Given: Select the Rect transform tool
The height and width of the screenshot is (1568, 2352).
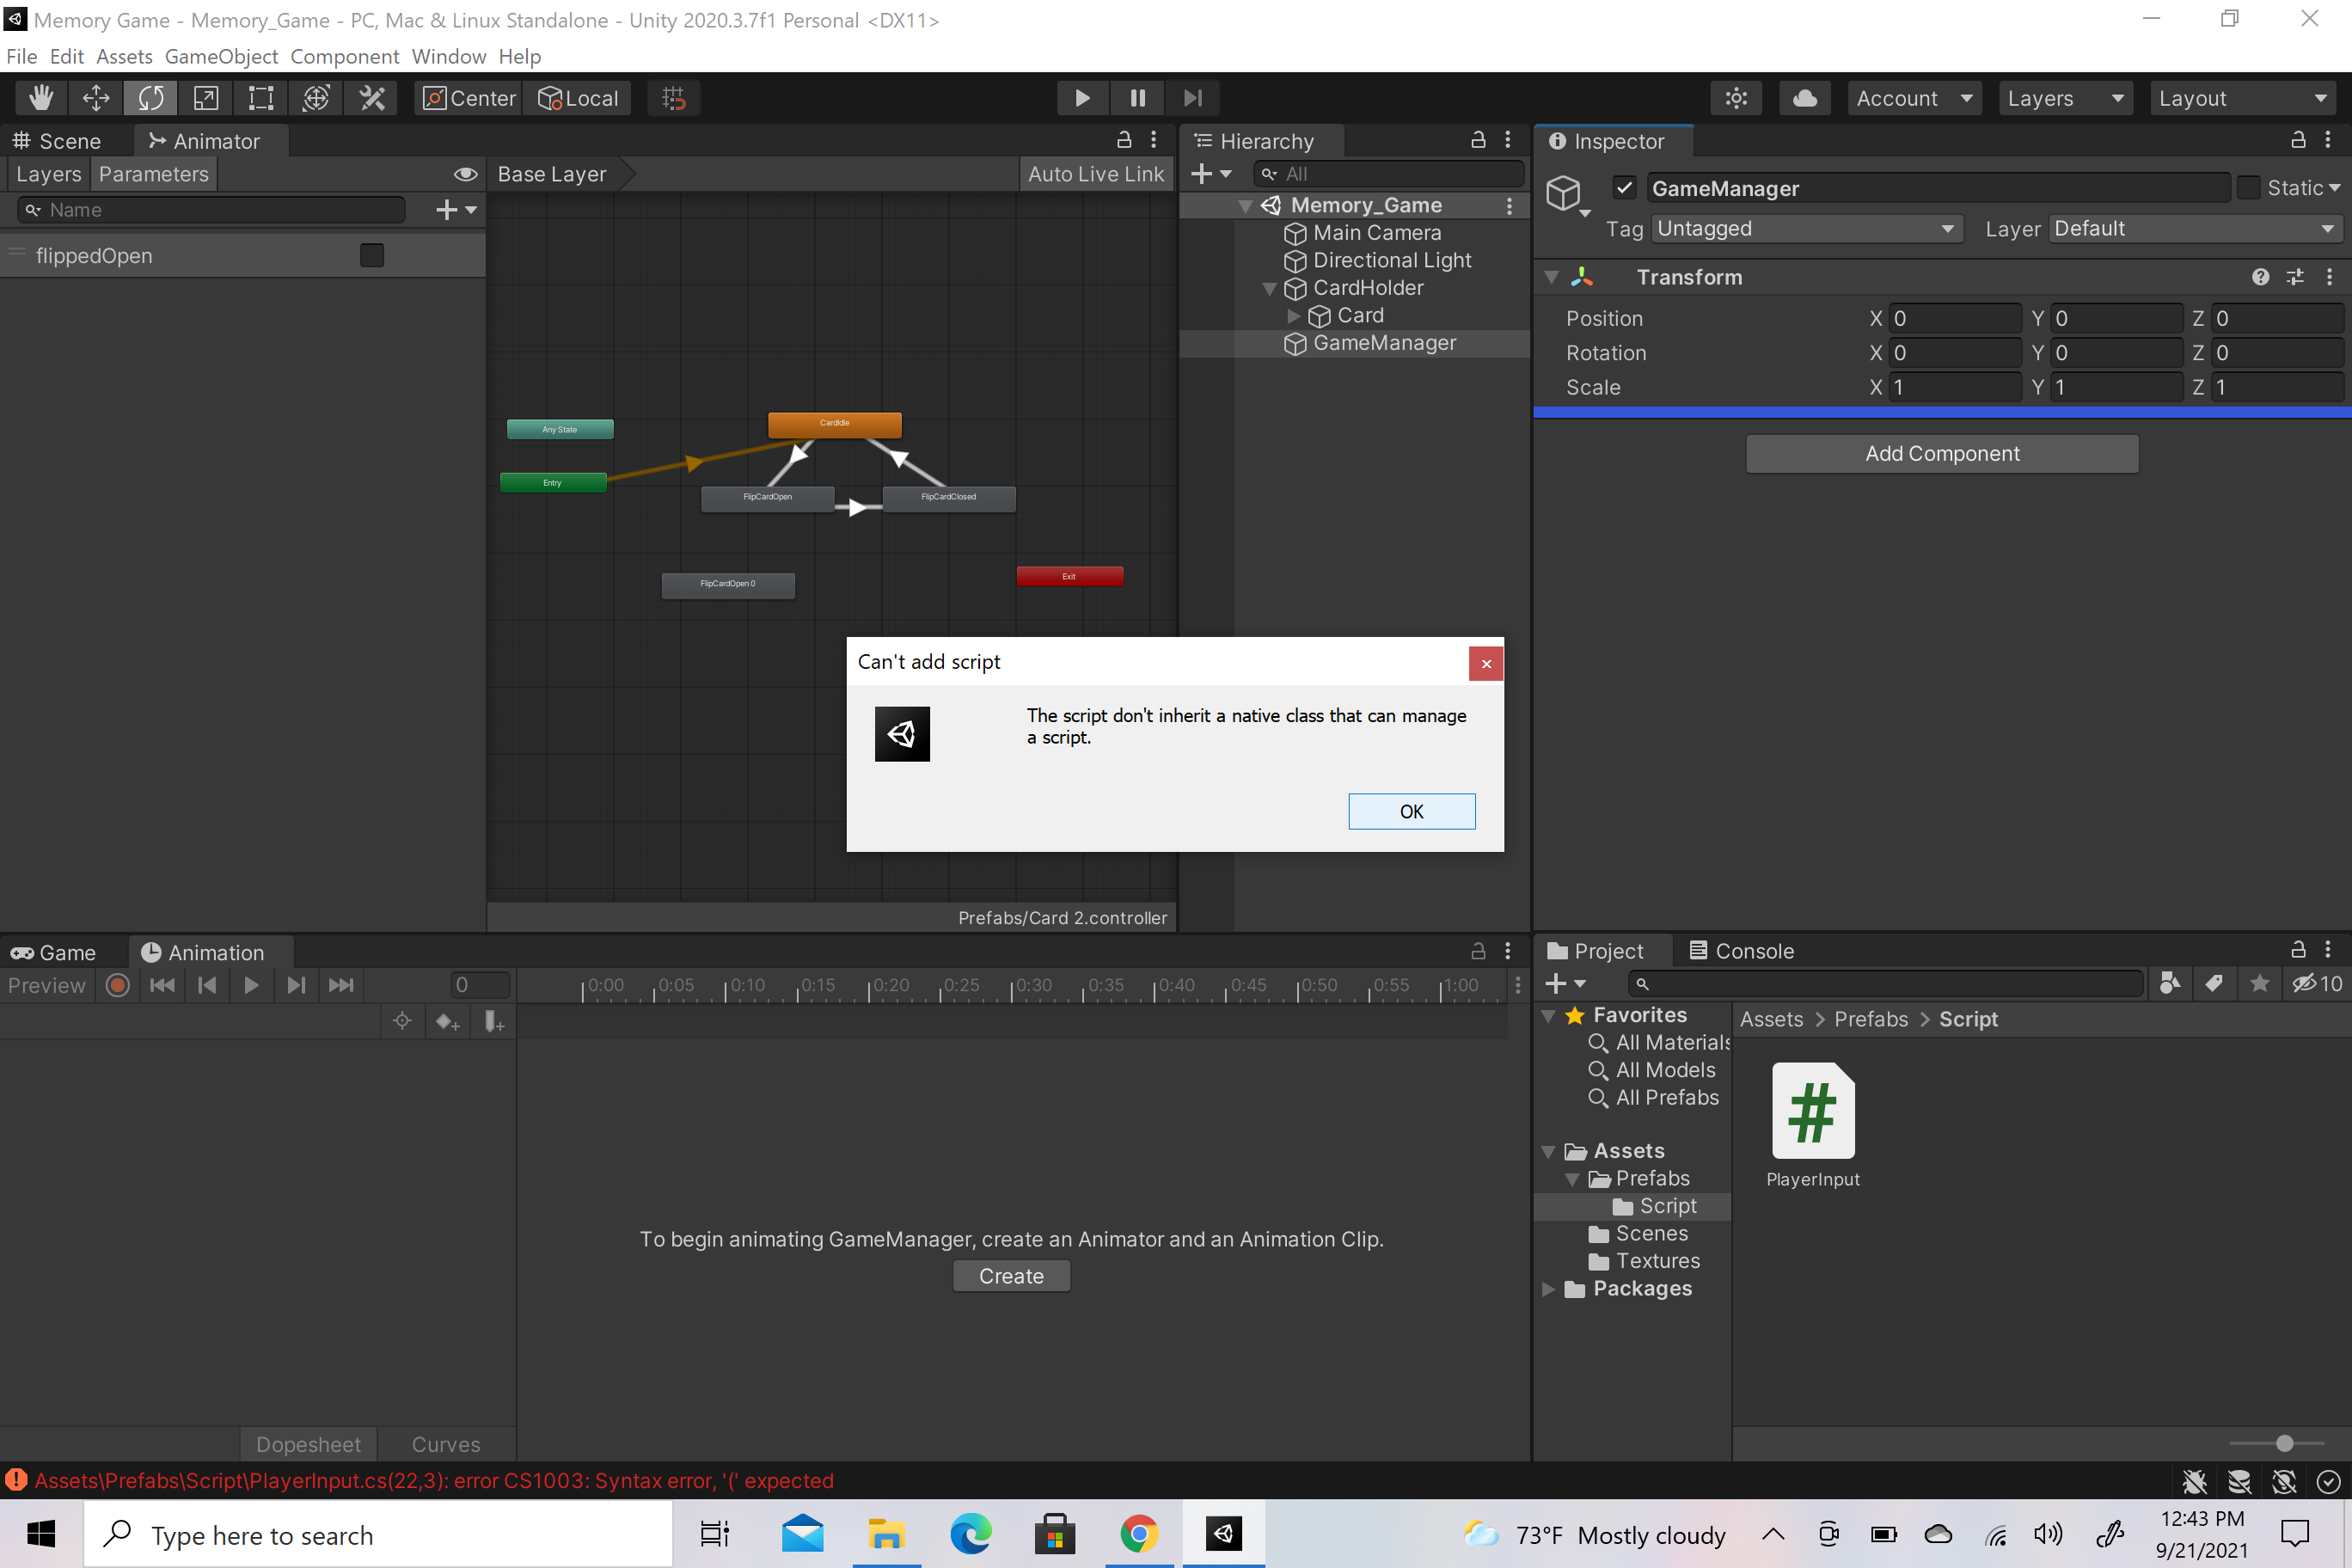Looking at the screenshot, I should click(x=261, y=98).
